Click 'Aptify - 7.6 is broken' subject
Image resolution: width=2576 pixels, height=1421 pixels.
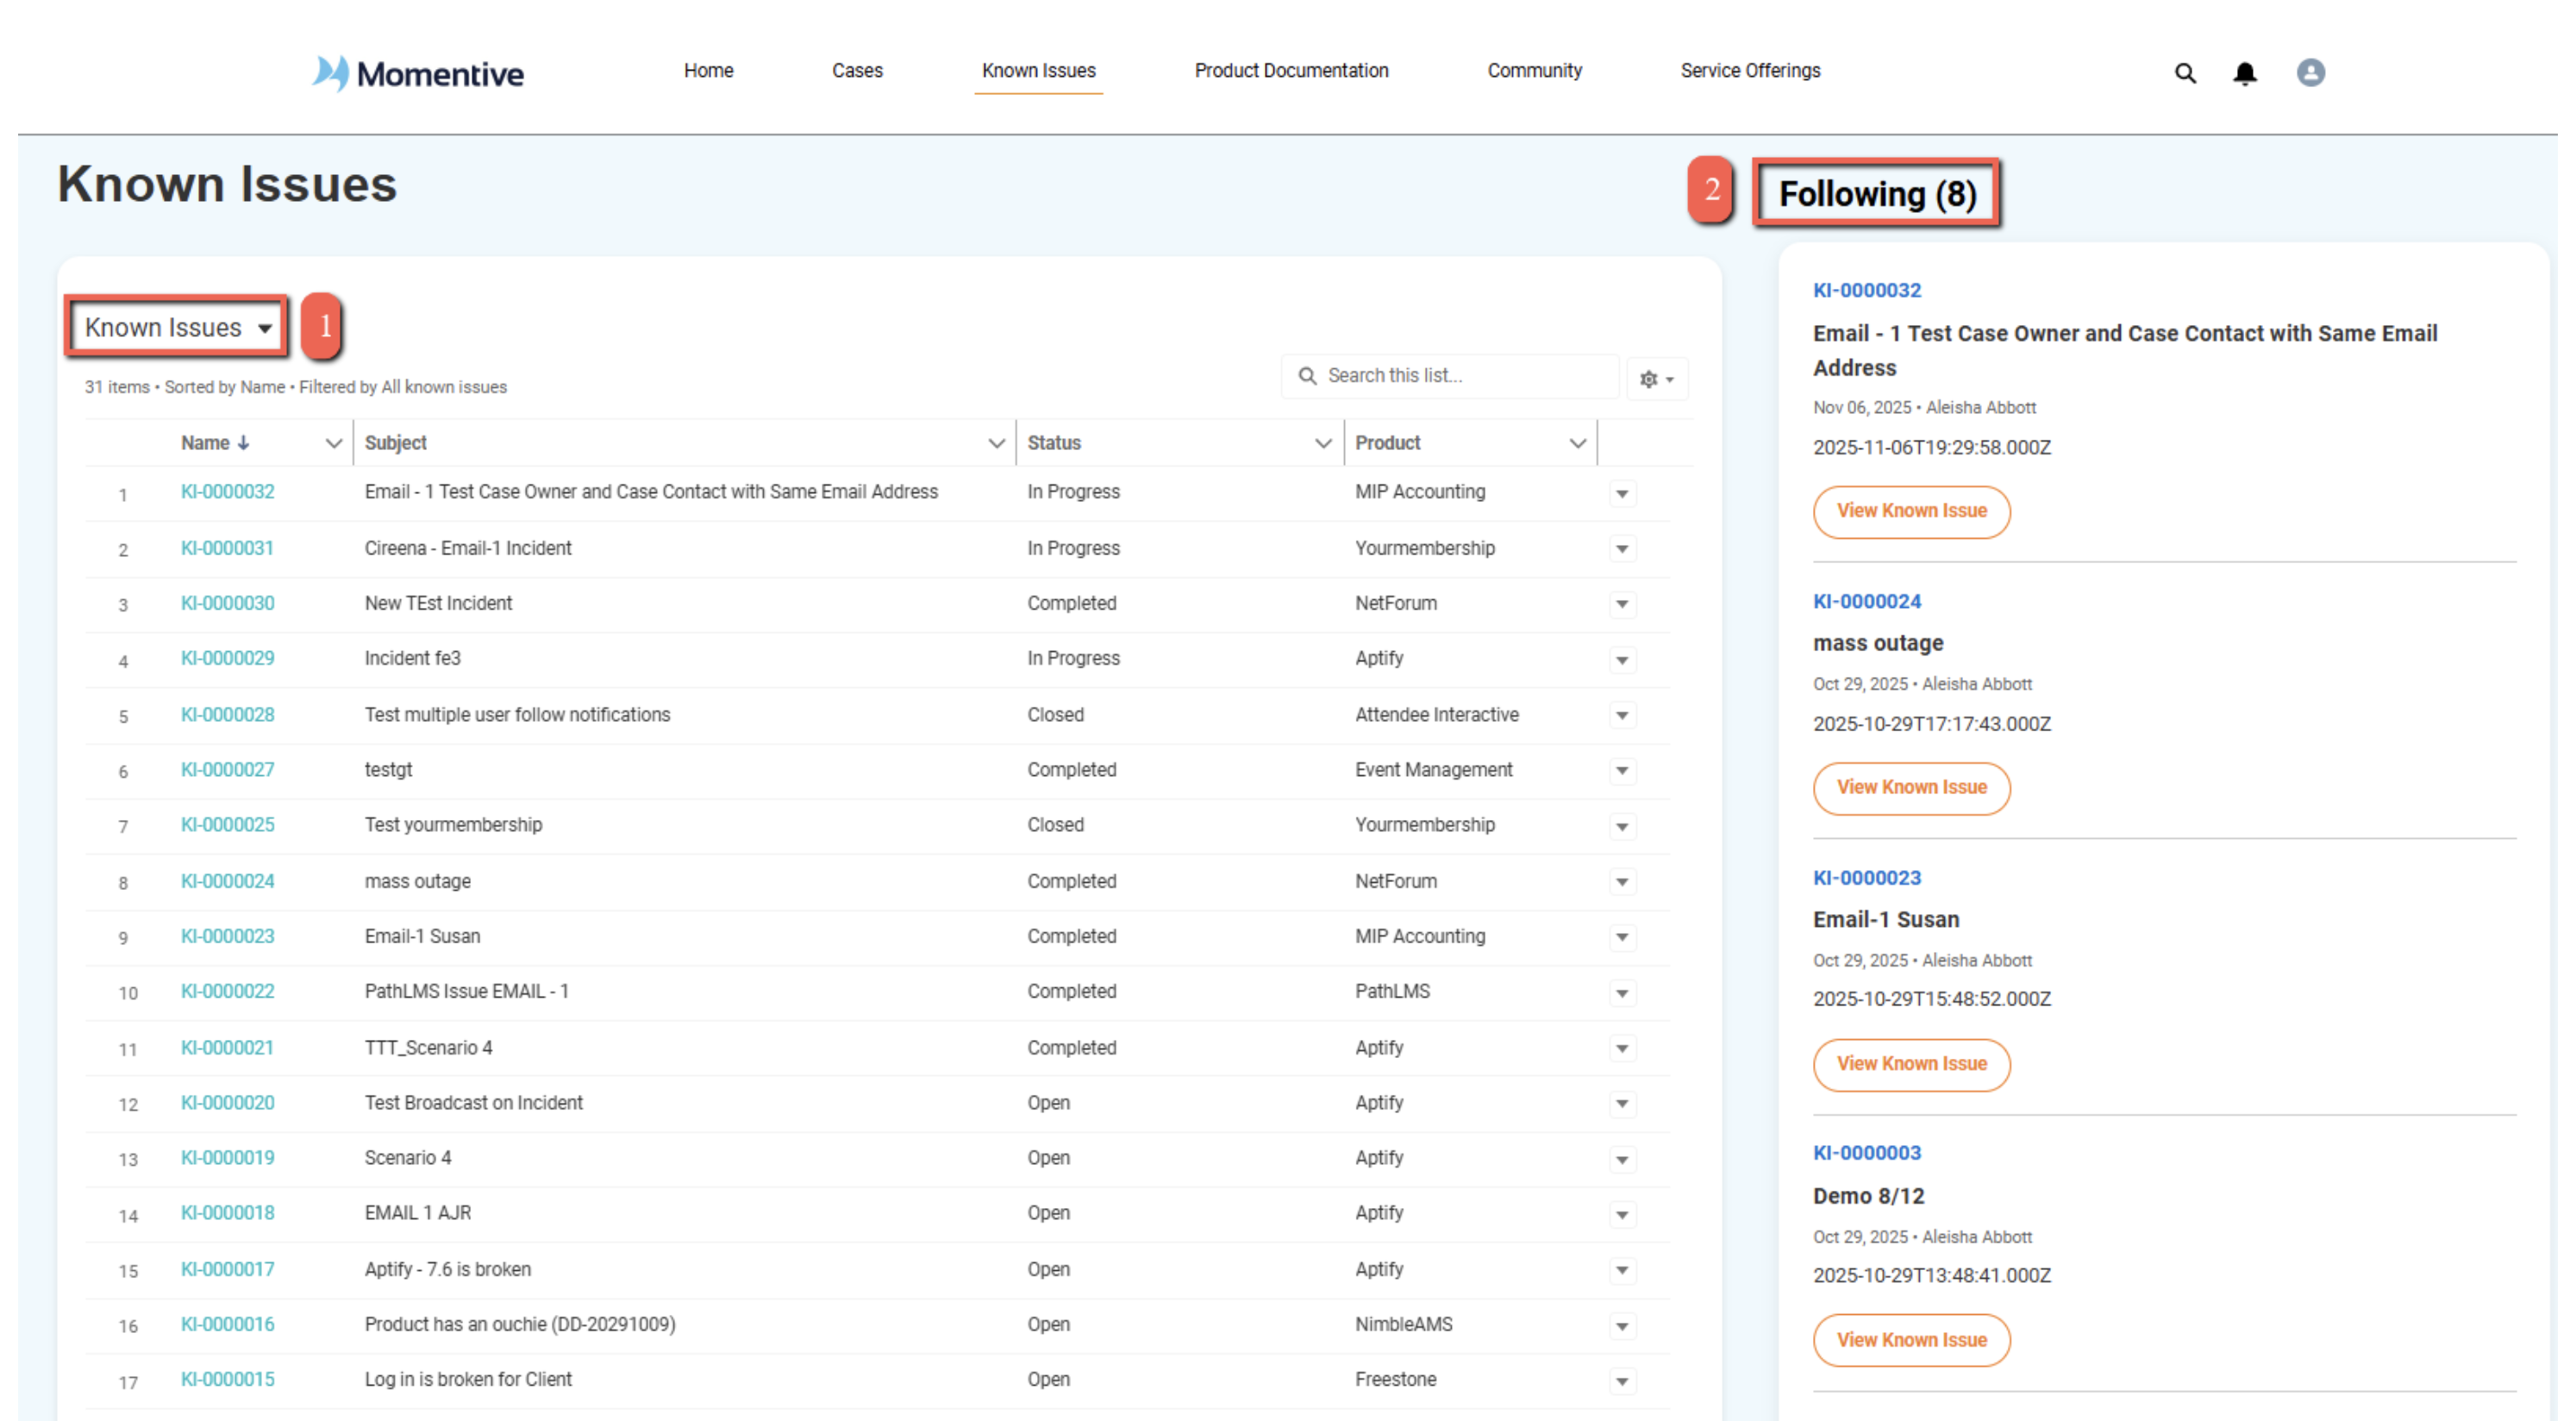(447, 1270)
